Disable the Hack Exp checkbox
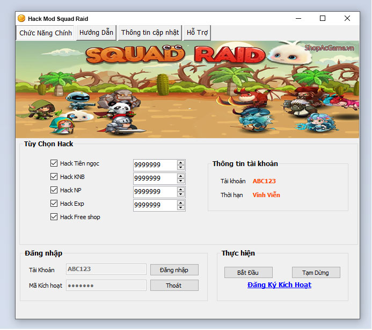This screenshot has height=330, width=372. pos(54,204)
